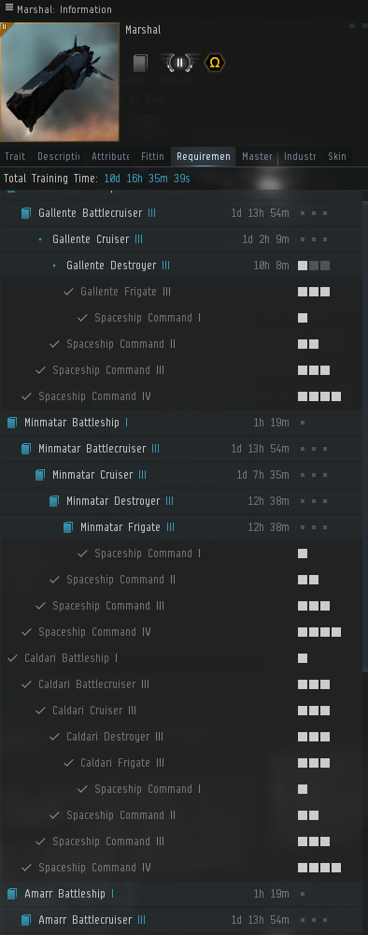The width and height of the screenshot is (368, 935).
Task: Click the requirements list vertical scrollbar
Action: [365, 436]
